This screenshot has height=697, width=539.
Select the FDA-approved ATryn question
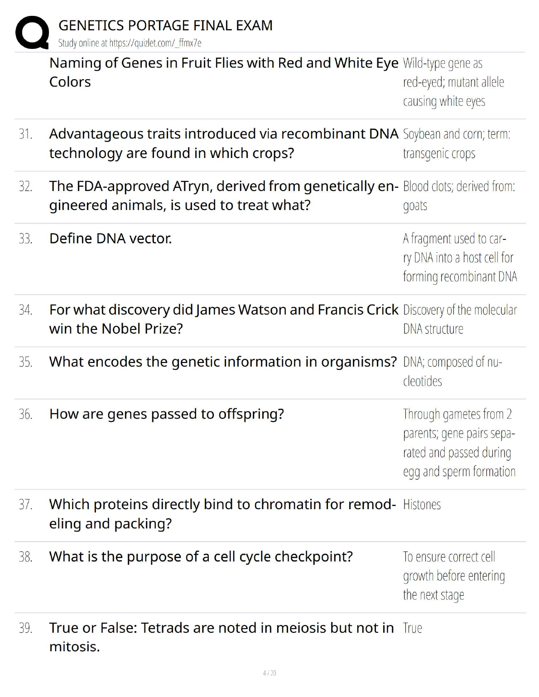pyautogui.click(x=223, y=196)
